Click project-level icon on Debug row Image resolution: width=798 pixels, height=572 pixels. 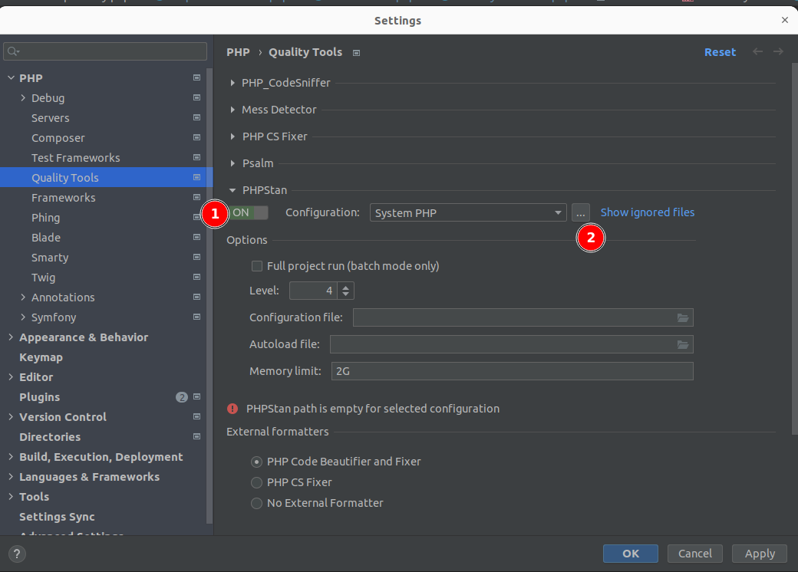click(x=196, y=97)
